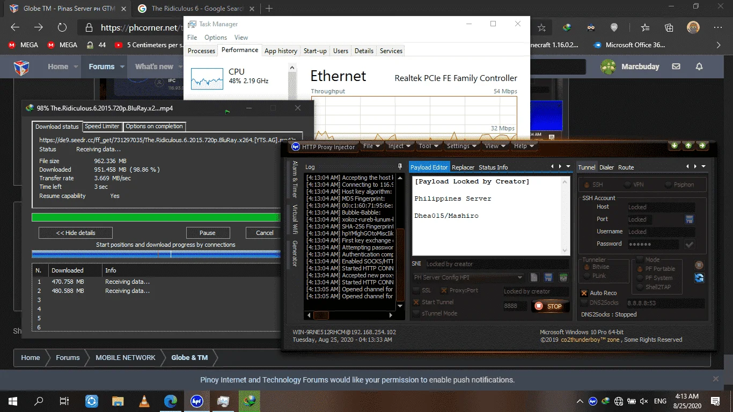733x412 pixels.
Task: Toggle the Proxy:Port checkbox
Action: (444, 290)
